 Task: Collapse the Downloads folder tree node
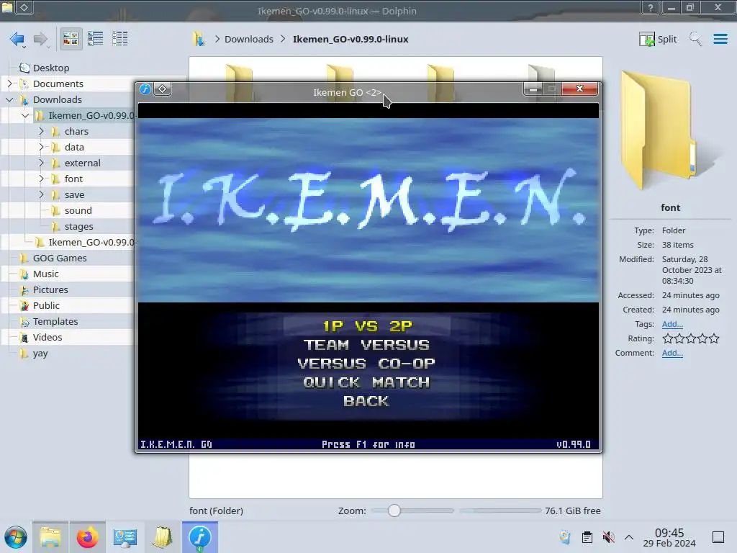click(x=9, y=99)
